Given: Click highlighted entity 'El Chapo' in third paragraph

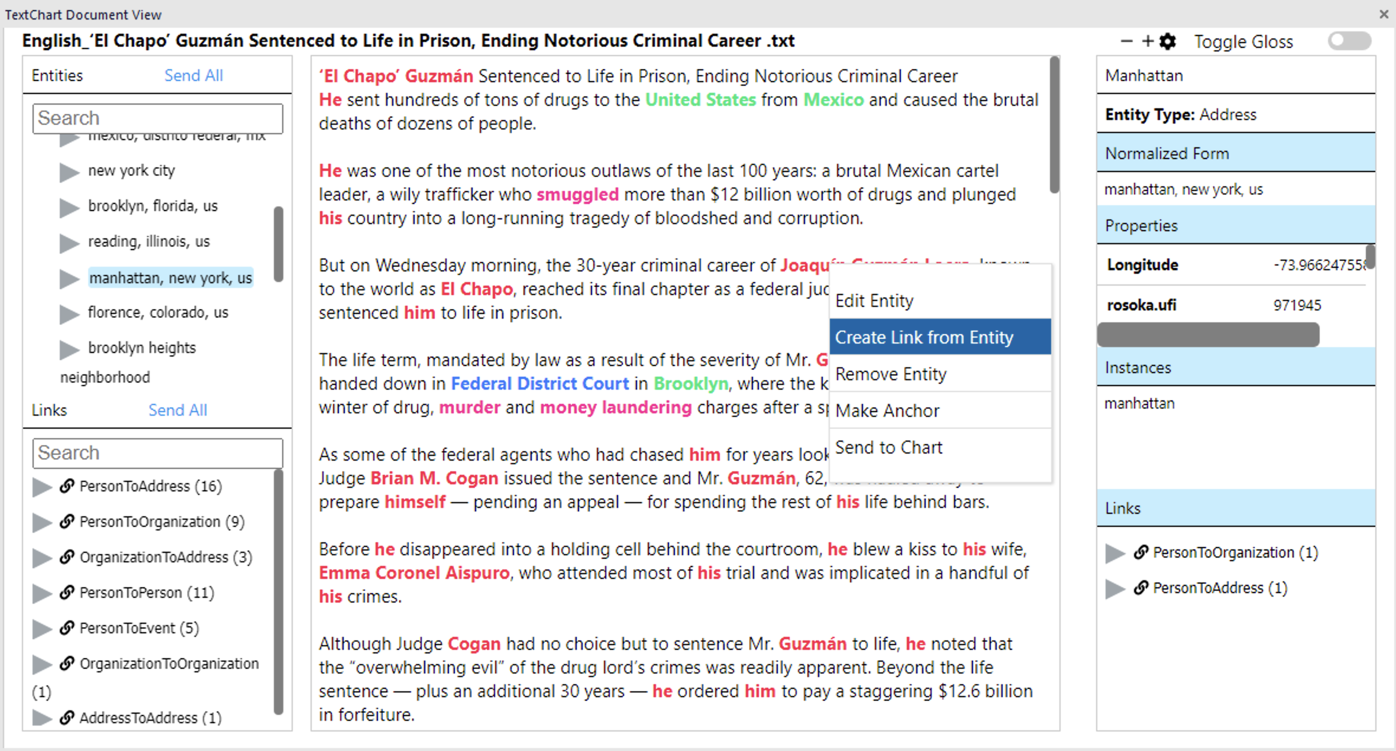Looking at the screenshot, I should pyautogui.click(x=477, y=289).
